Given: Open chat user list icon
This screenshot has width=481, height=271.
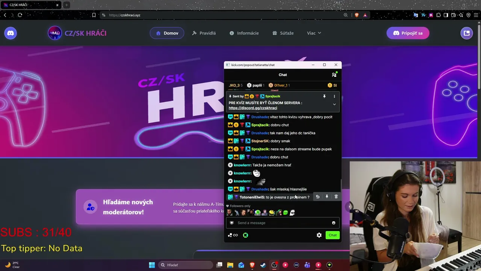Looking at the screenshot, I should coord(334,75).
